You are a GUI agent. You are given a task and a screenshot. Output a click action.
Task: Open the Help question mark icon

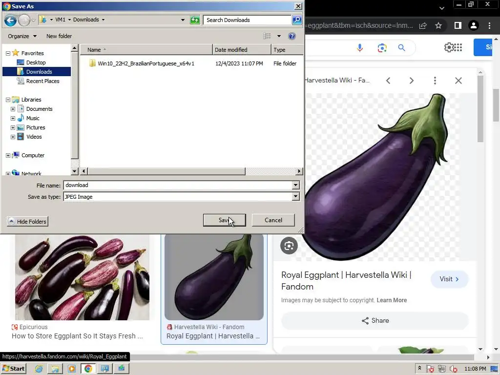(292, 36)
